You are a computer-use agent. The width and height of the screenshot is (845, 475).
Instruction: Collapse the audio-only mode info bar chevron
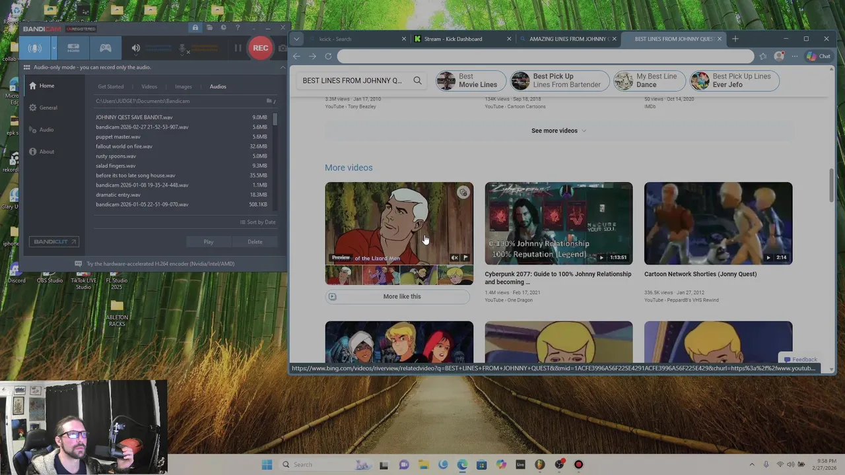283,67
